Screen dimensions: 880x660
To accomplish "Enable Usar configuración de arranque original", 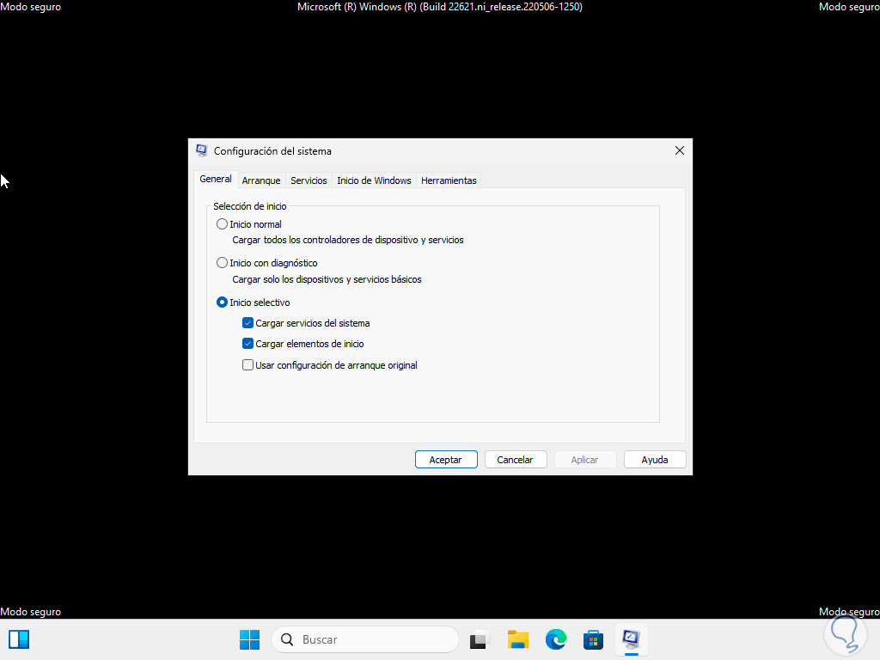I will pyautogui.click(x=247, y=364).
